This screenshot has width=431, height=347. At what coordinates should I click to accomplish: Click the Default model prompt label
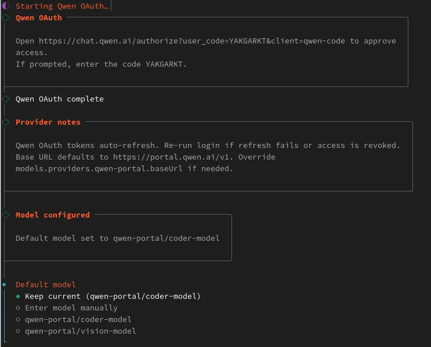pos(46,285)
